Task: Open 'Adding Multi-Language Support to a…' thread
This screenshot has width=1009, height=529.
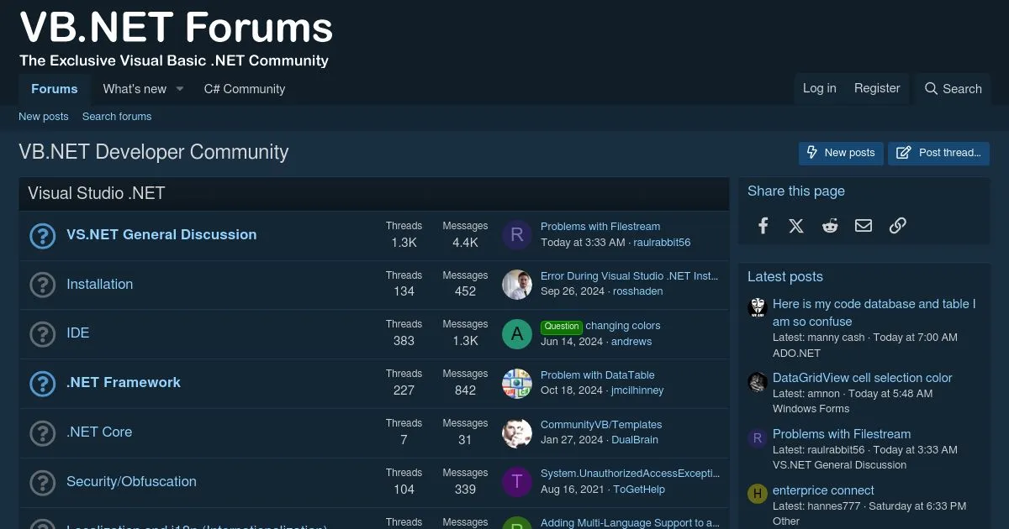Action: 630,523
